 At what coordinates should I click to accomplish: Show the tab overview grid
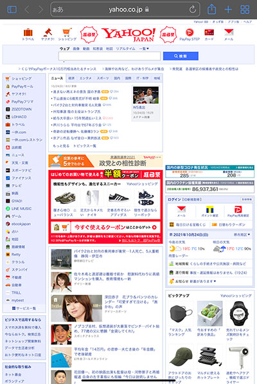click(245, 10)
